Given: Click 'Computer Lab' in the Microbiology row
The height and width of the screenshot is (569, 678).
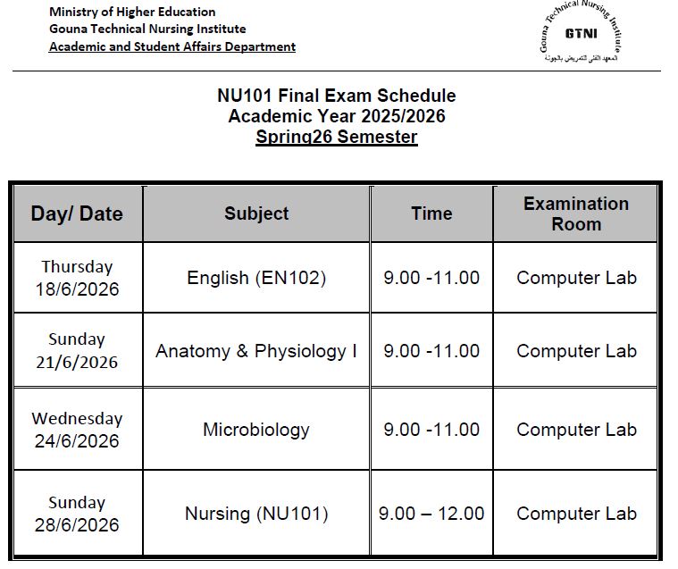Looking at the screenshot, I should click(576, 430).
